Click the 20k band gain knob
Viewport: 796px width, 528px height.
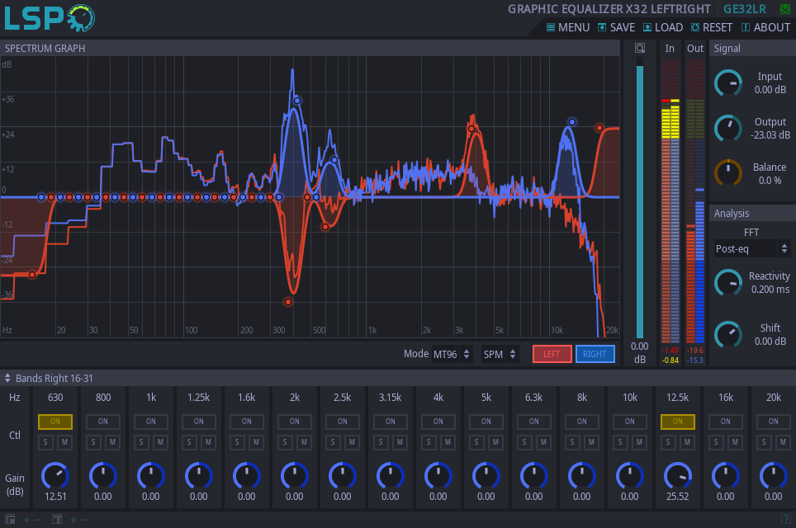click(x=773, y=476)
